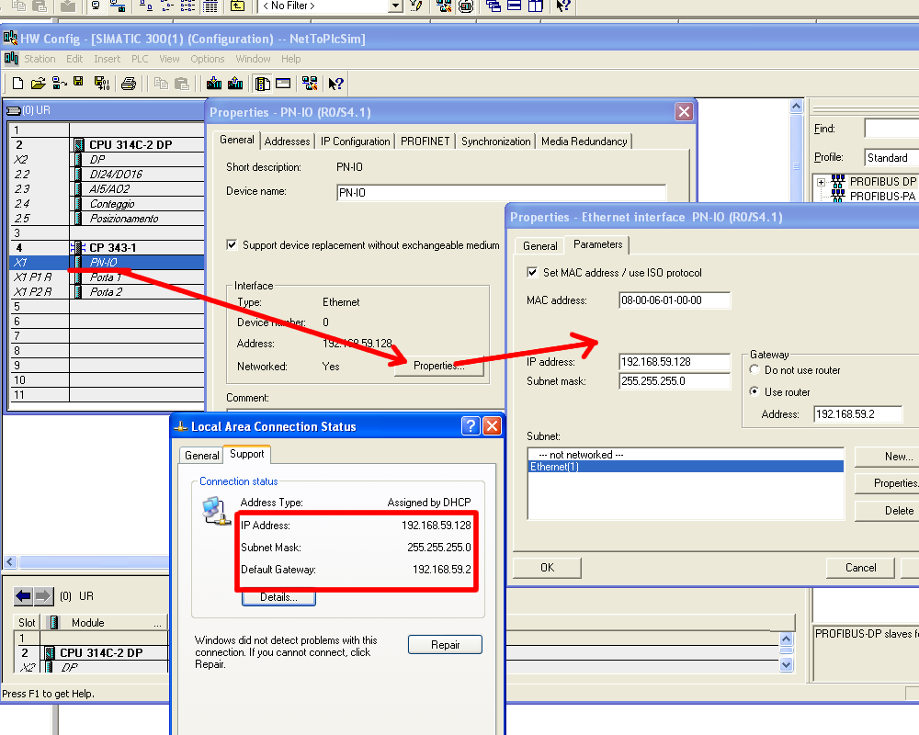Image resolution: width=919 pixels, height=735 pixels.
Task: Click the Details... button
Action: pyautogui.click(x=279, y=597)
